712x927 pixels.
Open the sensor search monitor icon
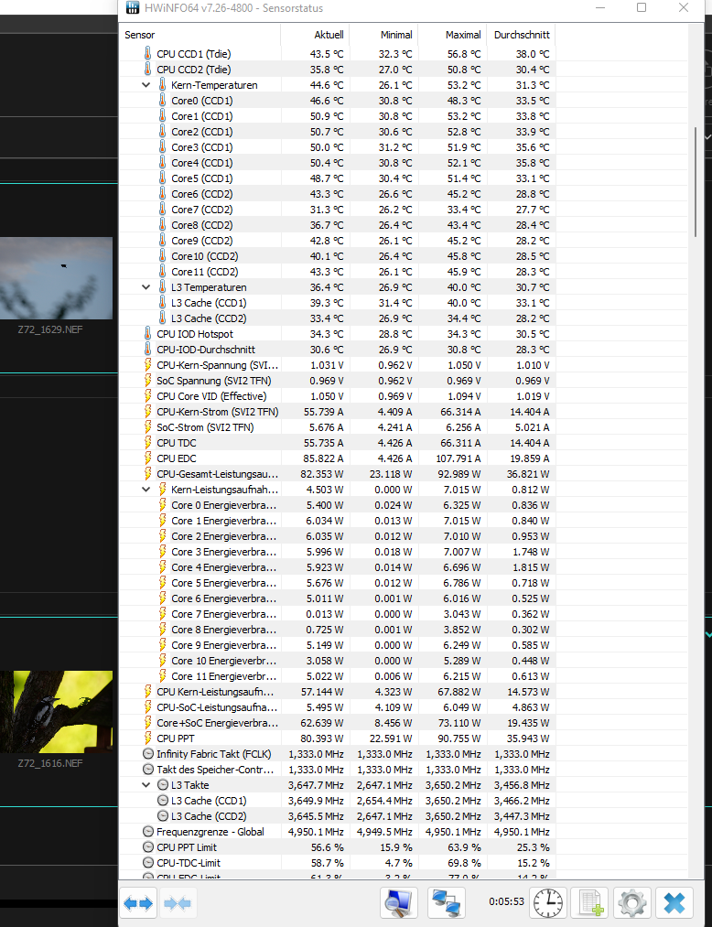399,903
